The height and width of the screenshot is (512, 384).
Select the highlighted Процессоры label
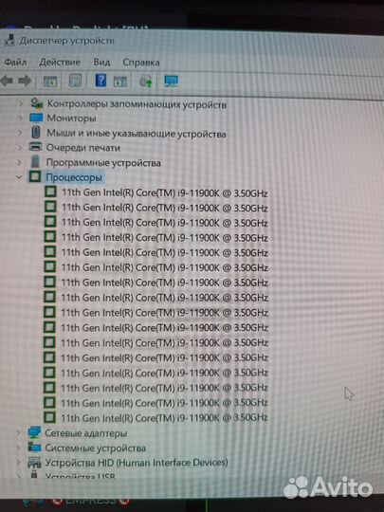pos(74,177)
